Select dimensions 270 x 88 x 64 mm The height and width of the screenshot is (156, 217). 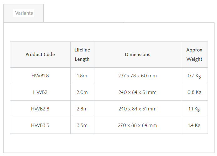137,125
